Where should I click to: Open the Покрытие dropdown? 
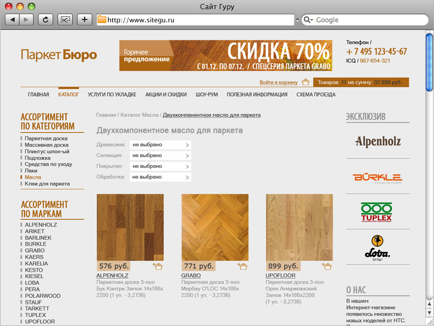click(160, 166)
